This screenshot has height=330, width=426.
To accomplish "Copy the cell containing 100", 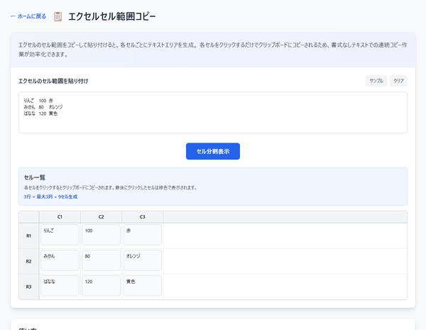I will tap(102, 235).
